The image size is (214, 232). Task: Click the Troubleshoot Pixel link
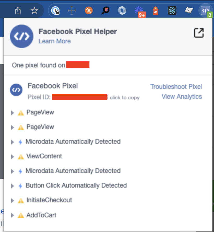point(176,87)
